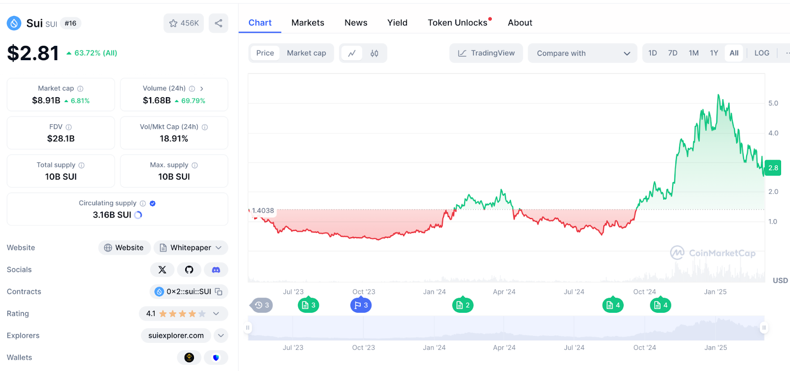Visit the Sui Website link
The image size is (790, 371).
(x=124, y=248)
